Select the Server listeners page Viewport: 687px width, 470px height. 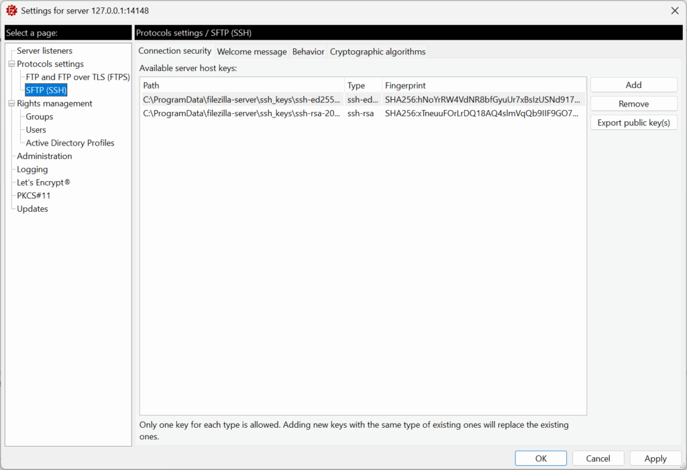(x=44, y=50)
